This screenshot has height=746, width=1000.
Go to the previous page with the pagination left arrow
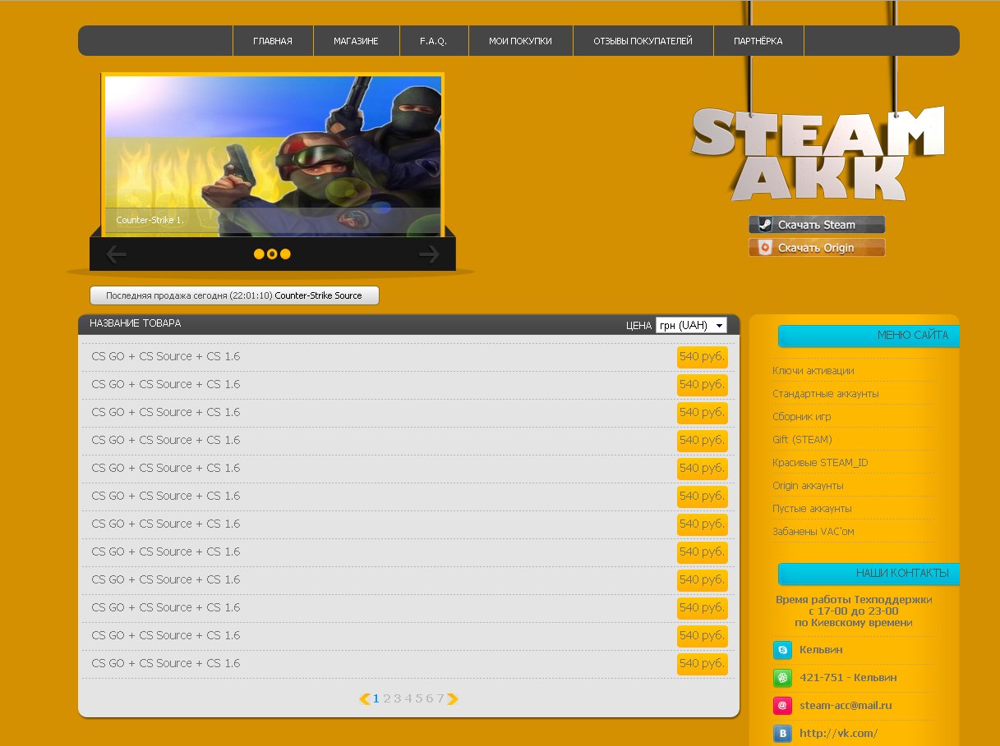tap(365, 699)
